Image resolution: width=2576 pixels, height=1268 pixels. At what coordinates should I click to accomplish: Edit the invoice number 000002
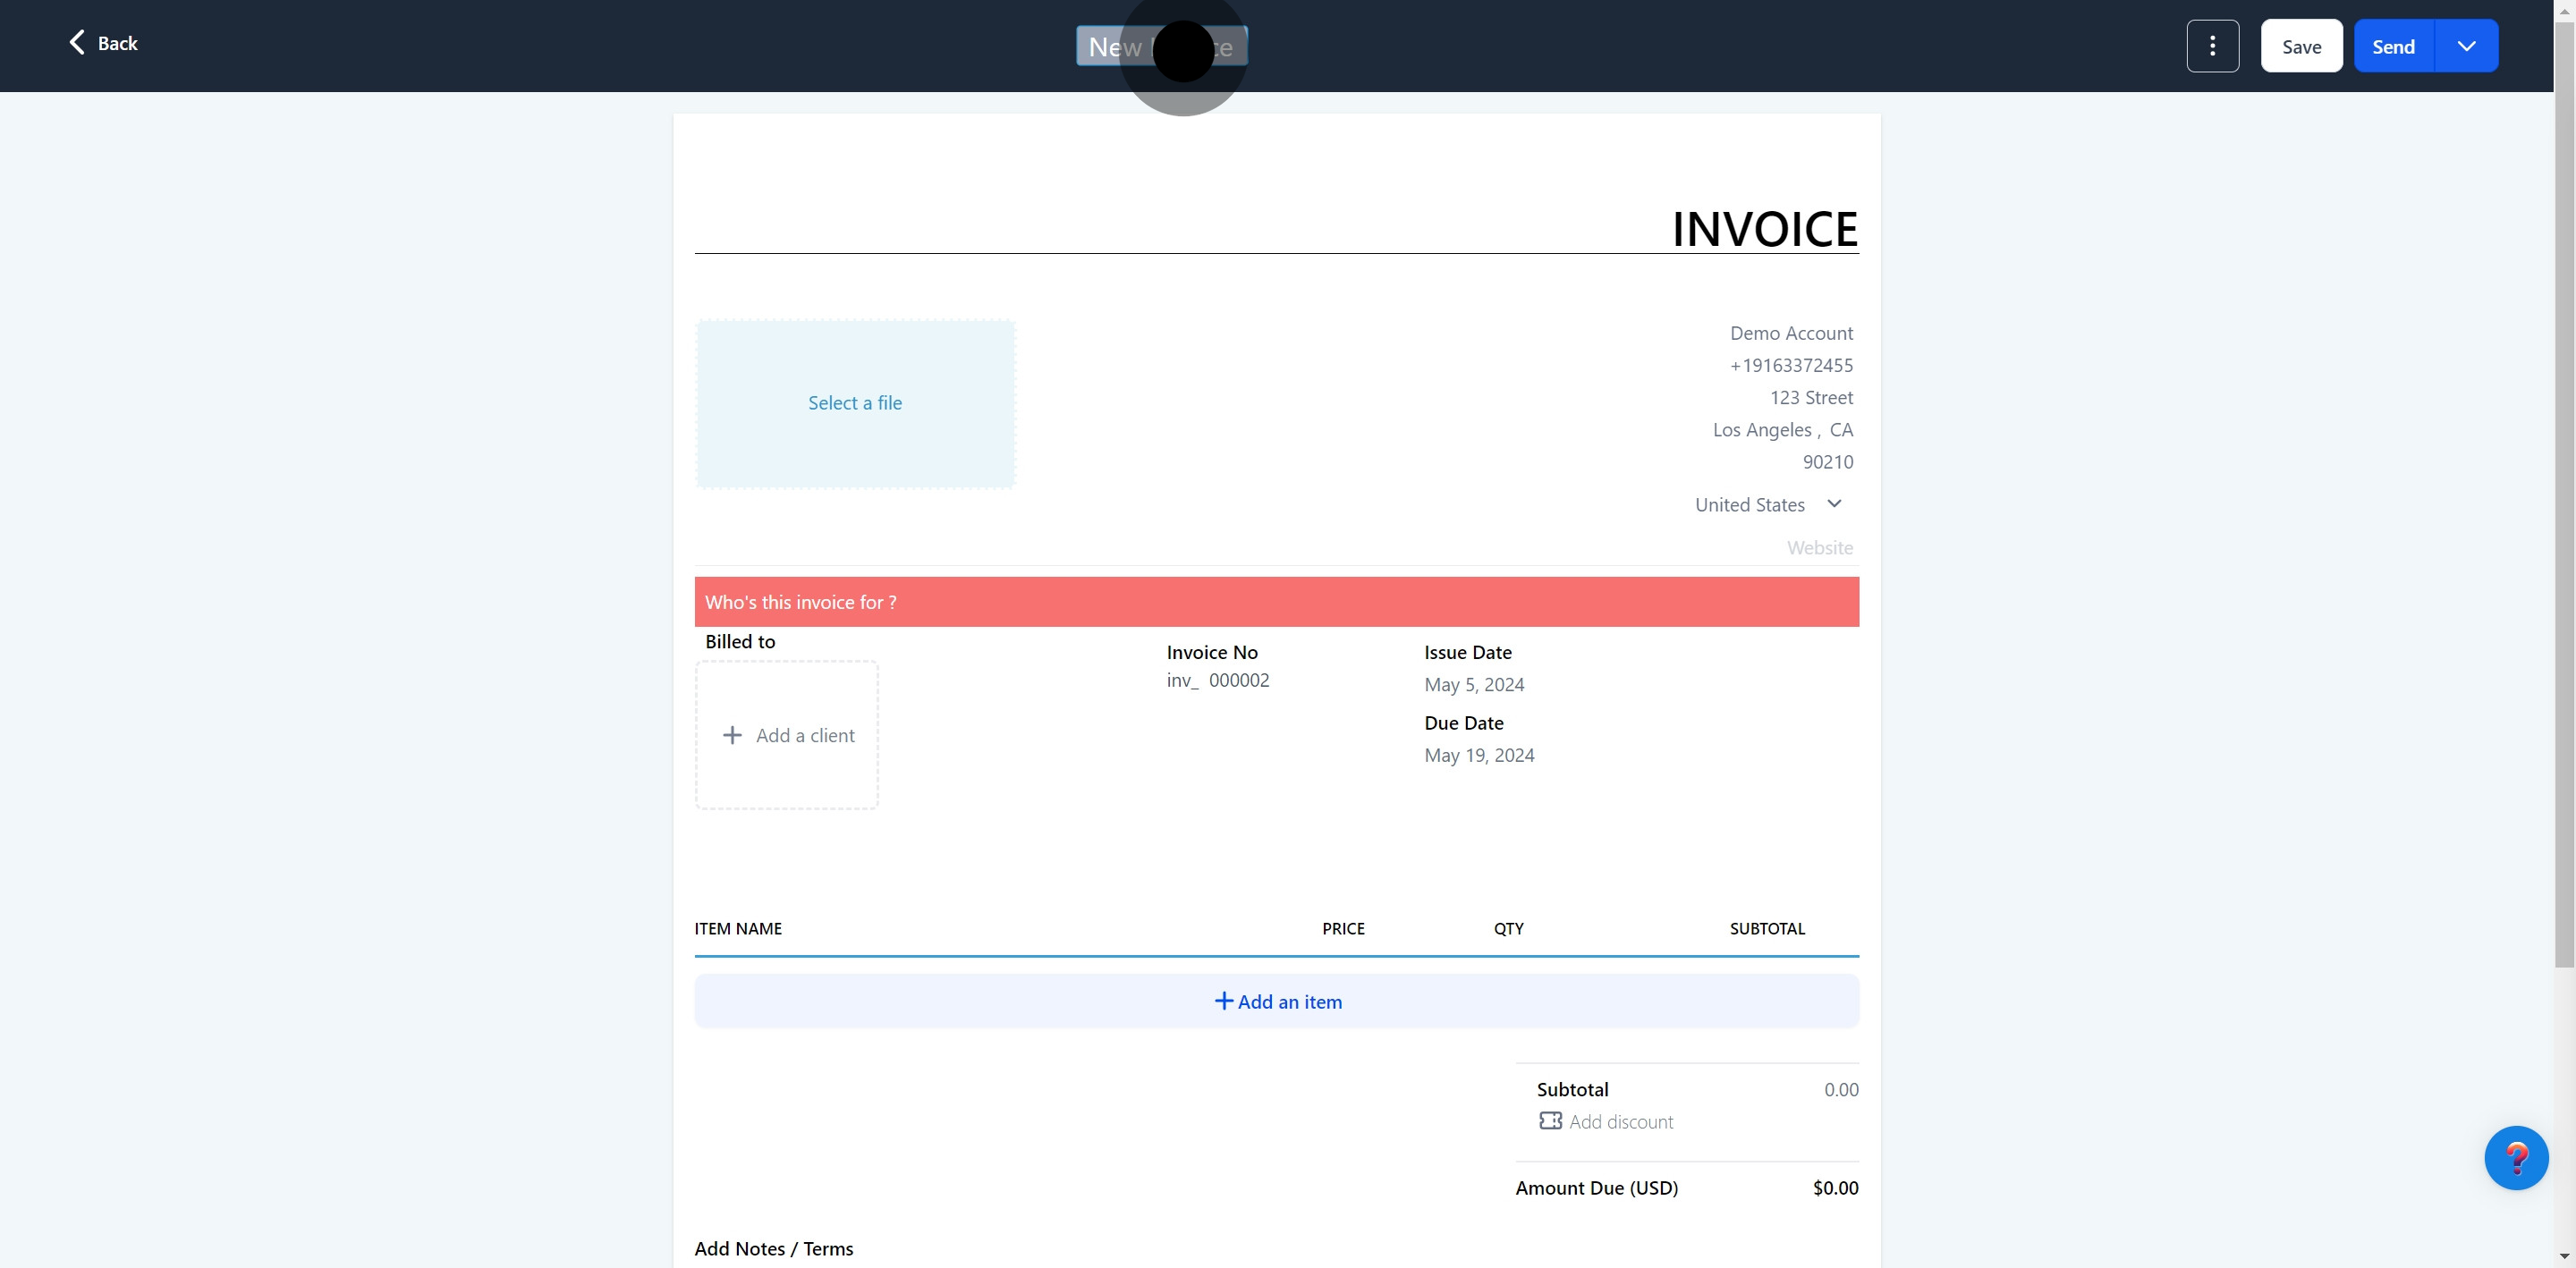click(1238, 680)
